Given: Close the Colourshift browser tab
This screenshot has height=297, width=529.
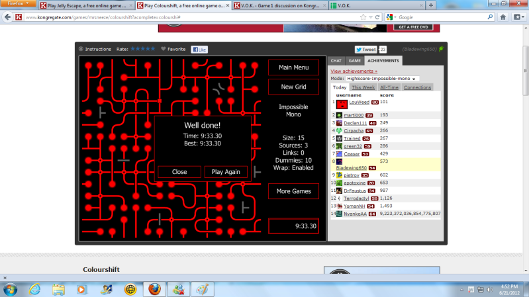Looking at the screenshot, I should click(227, 5).
